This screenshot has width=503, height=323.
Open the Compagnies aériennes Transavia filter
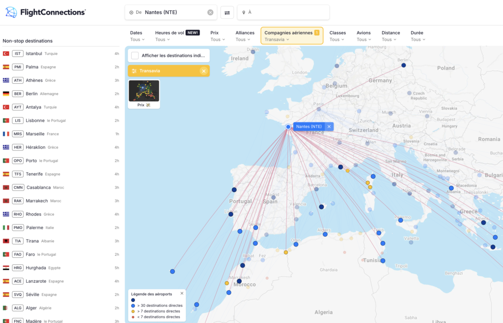coord(292,36)
